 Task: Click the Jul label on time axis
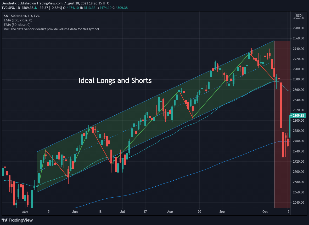[122, 212]
